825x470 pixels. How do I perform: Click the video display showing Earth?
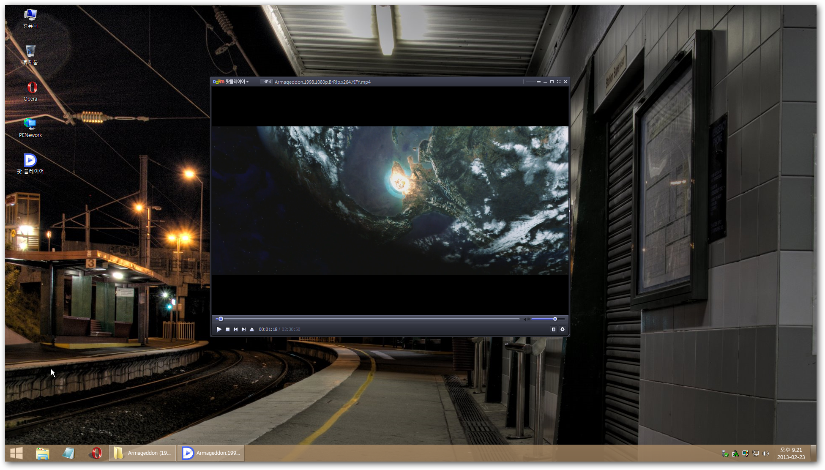click(x=390, y=200)
